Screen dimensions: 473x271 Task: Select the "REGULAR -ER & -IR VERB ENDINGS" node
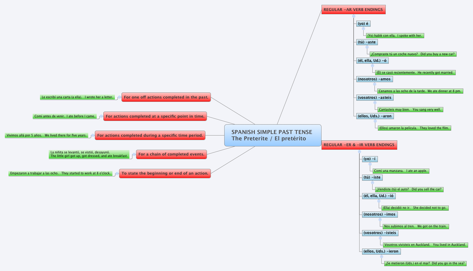[x=359, y=145]
